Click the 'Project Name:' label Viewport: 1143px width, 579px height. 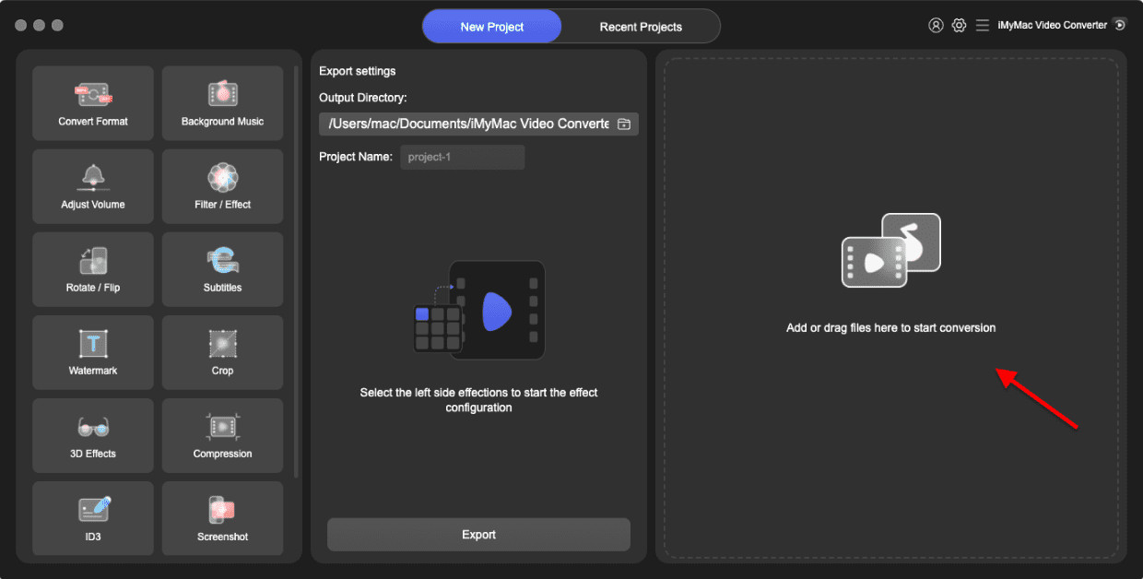click(x=356, y=157)
